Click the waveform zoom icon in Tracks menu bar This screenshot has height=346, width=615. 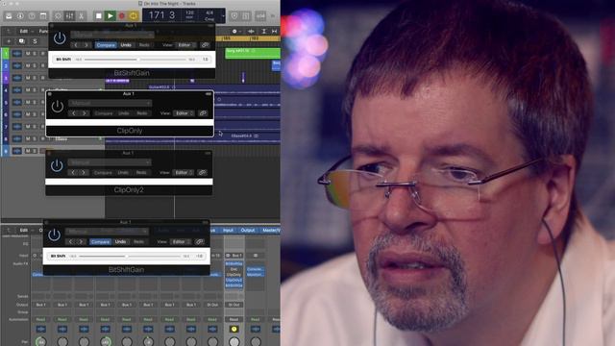(251, 31)
